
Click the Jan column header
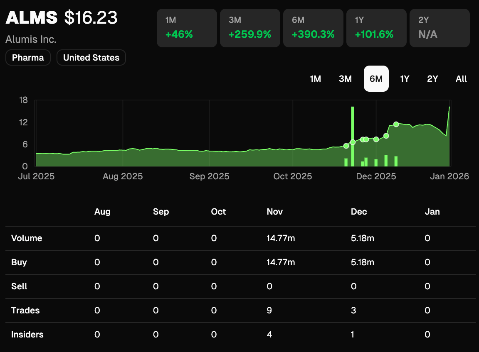[432, 211]
